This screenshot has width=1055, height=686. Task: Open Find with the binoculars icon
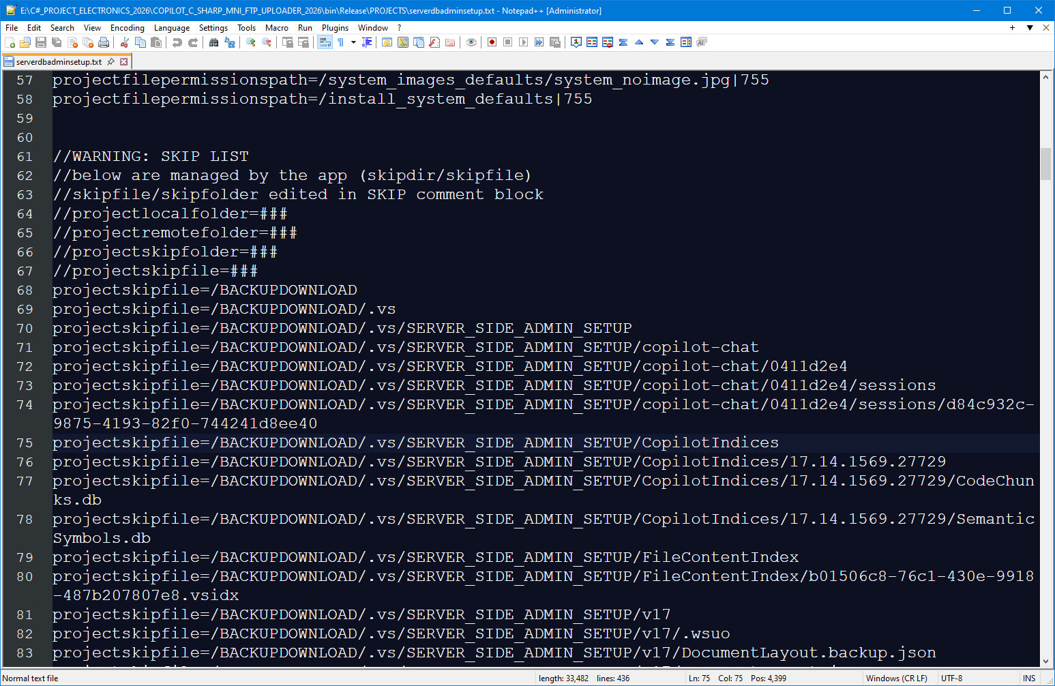pyautogui.click(x=214, y=42)
